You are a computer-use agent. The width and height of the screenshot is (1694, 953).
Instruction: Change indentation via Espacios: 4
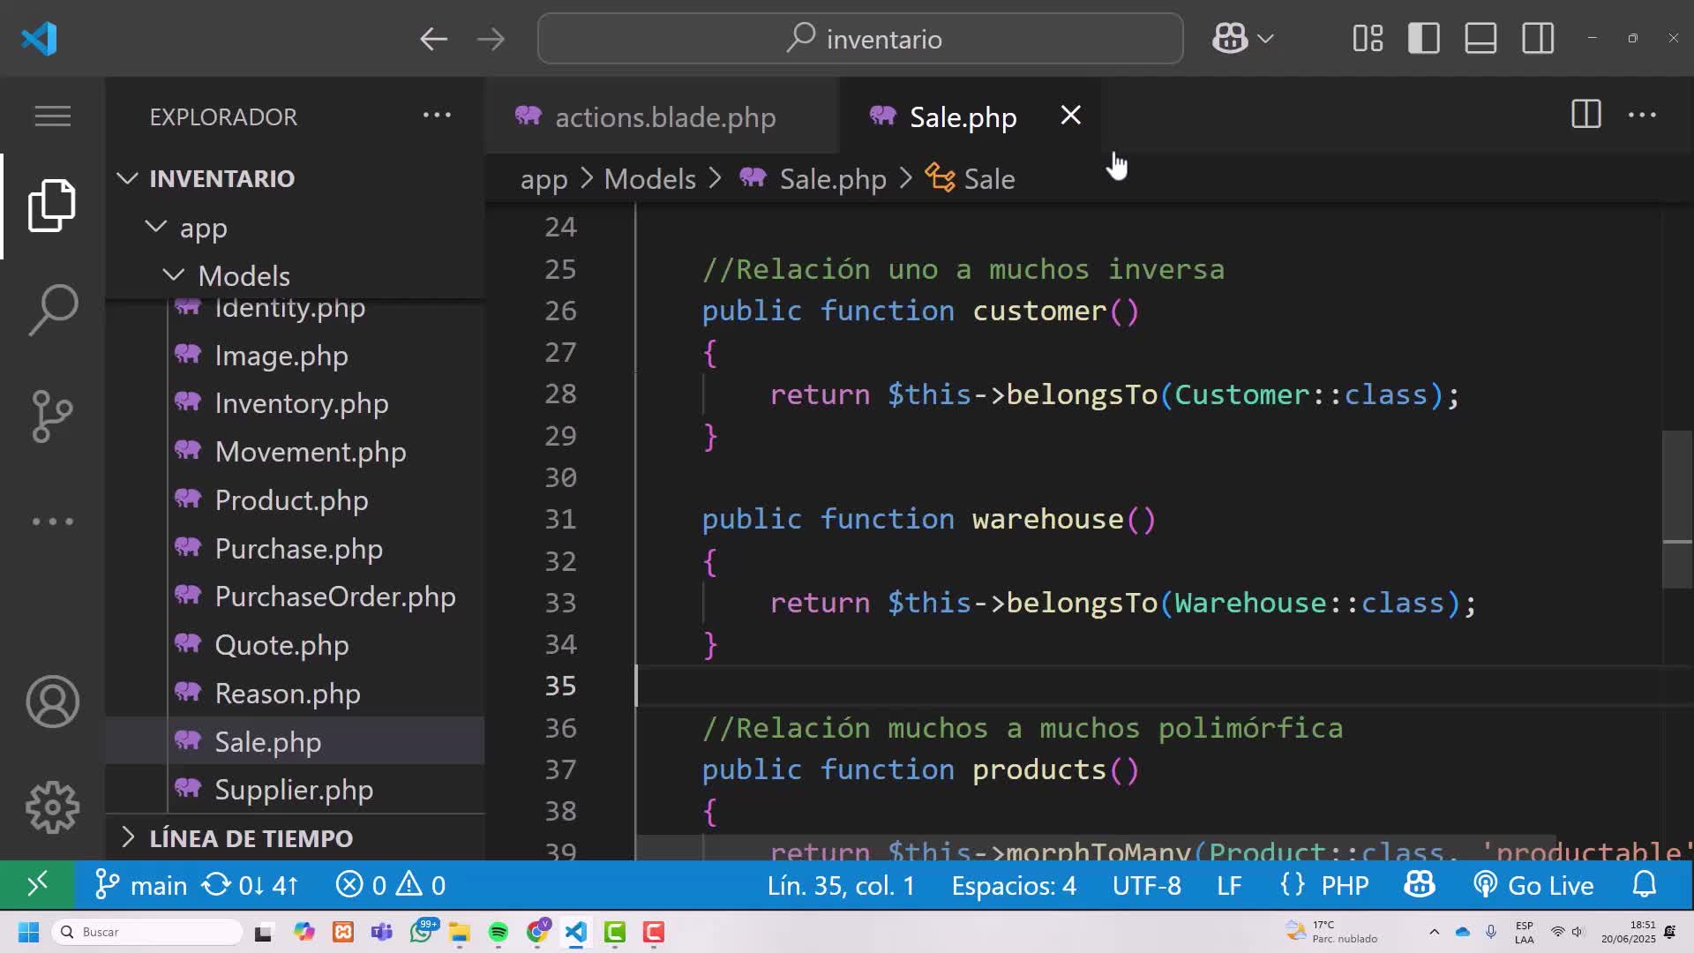pyautogui.click(x=1014, y=885)
